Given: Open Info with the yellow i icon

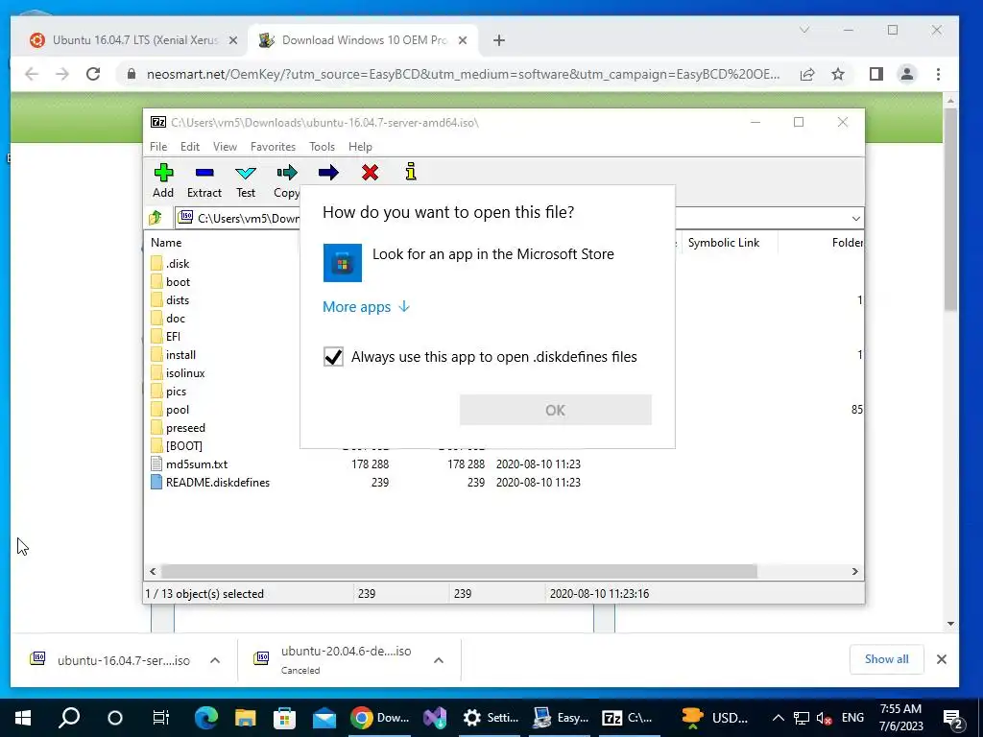Looking at the screenshot, I should coord(411,172).
